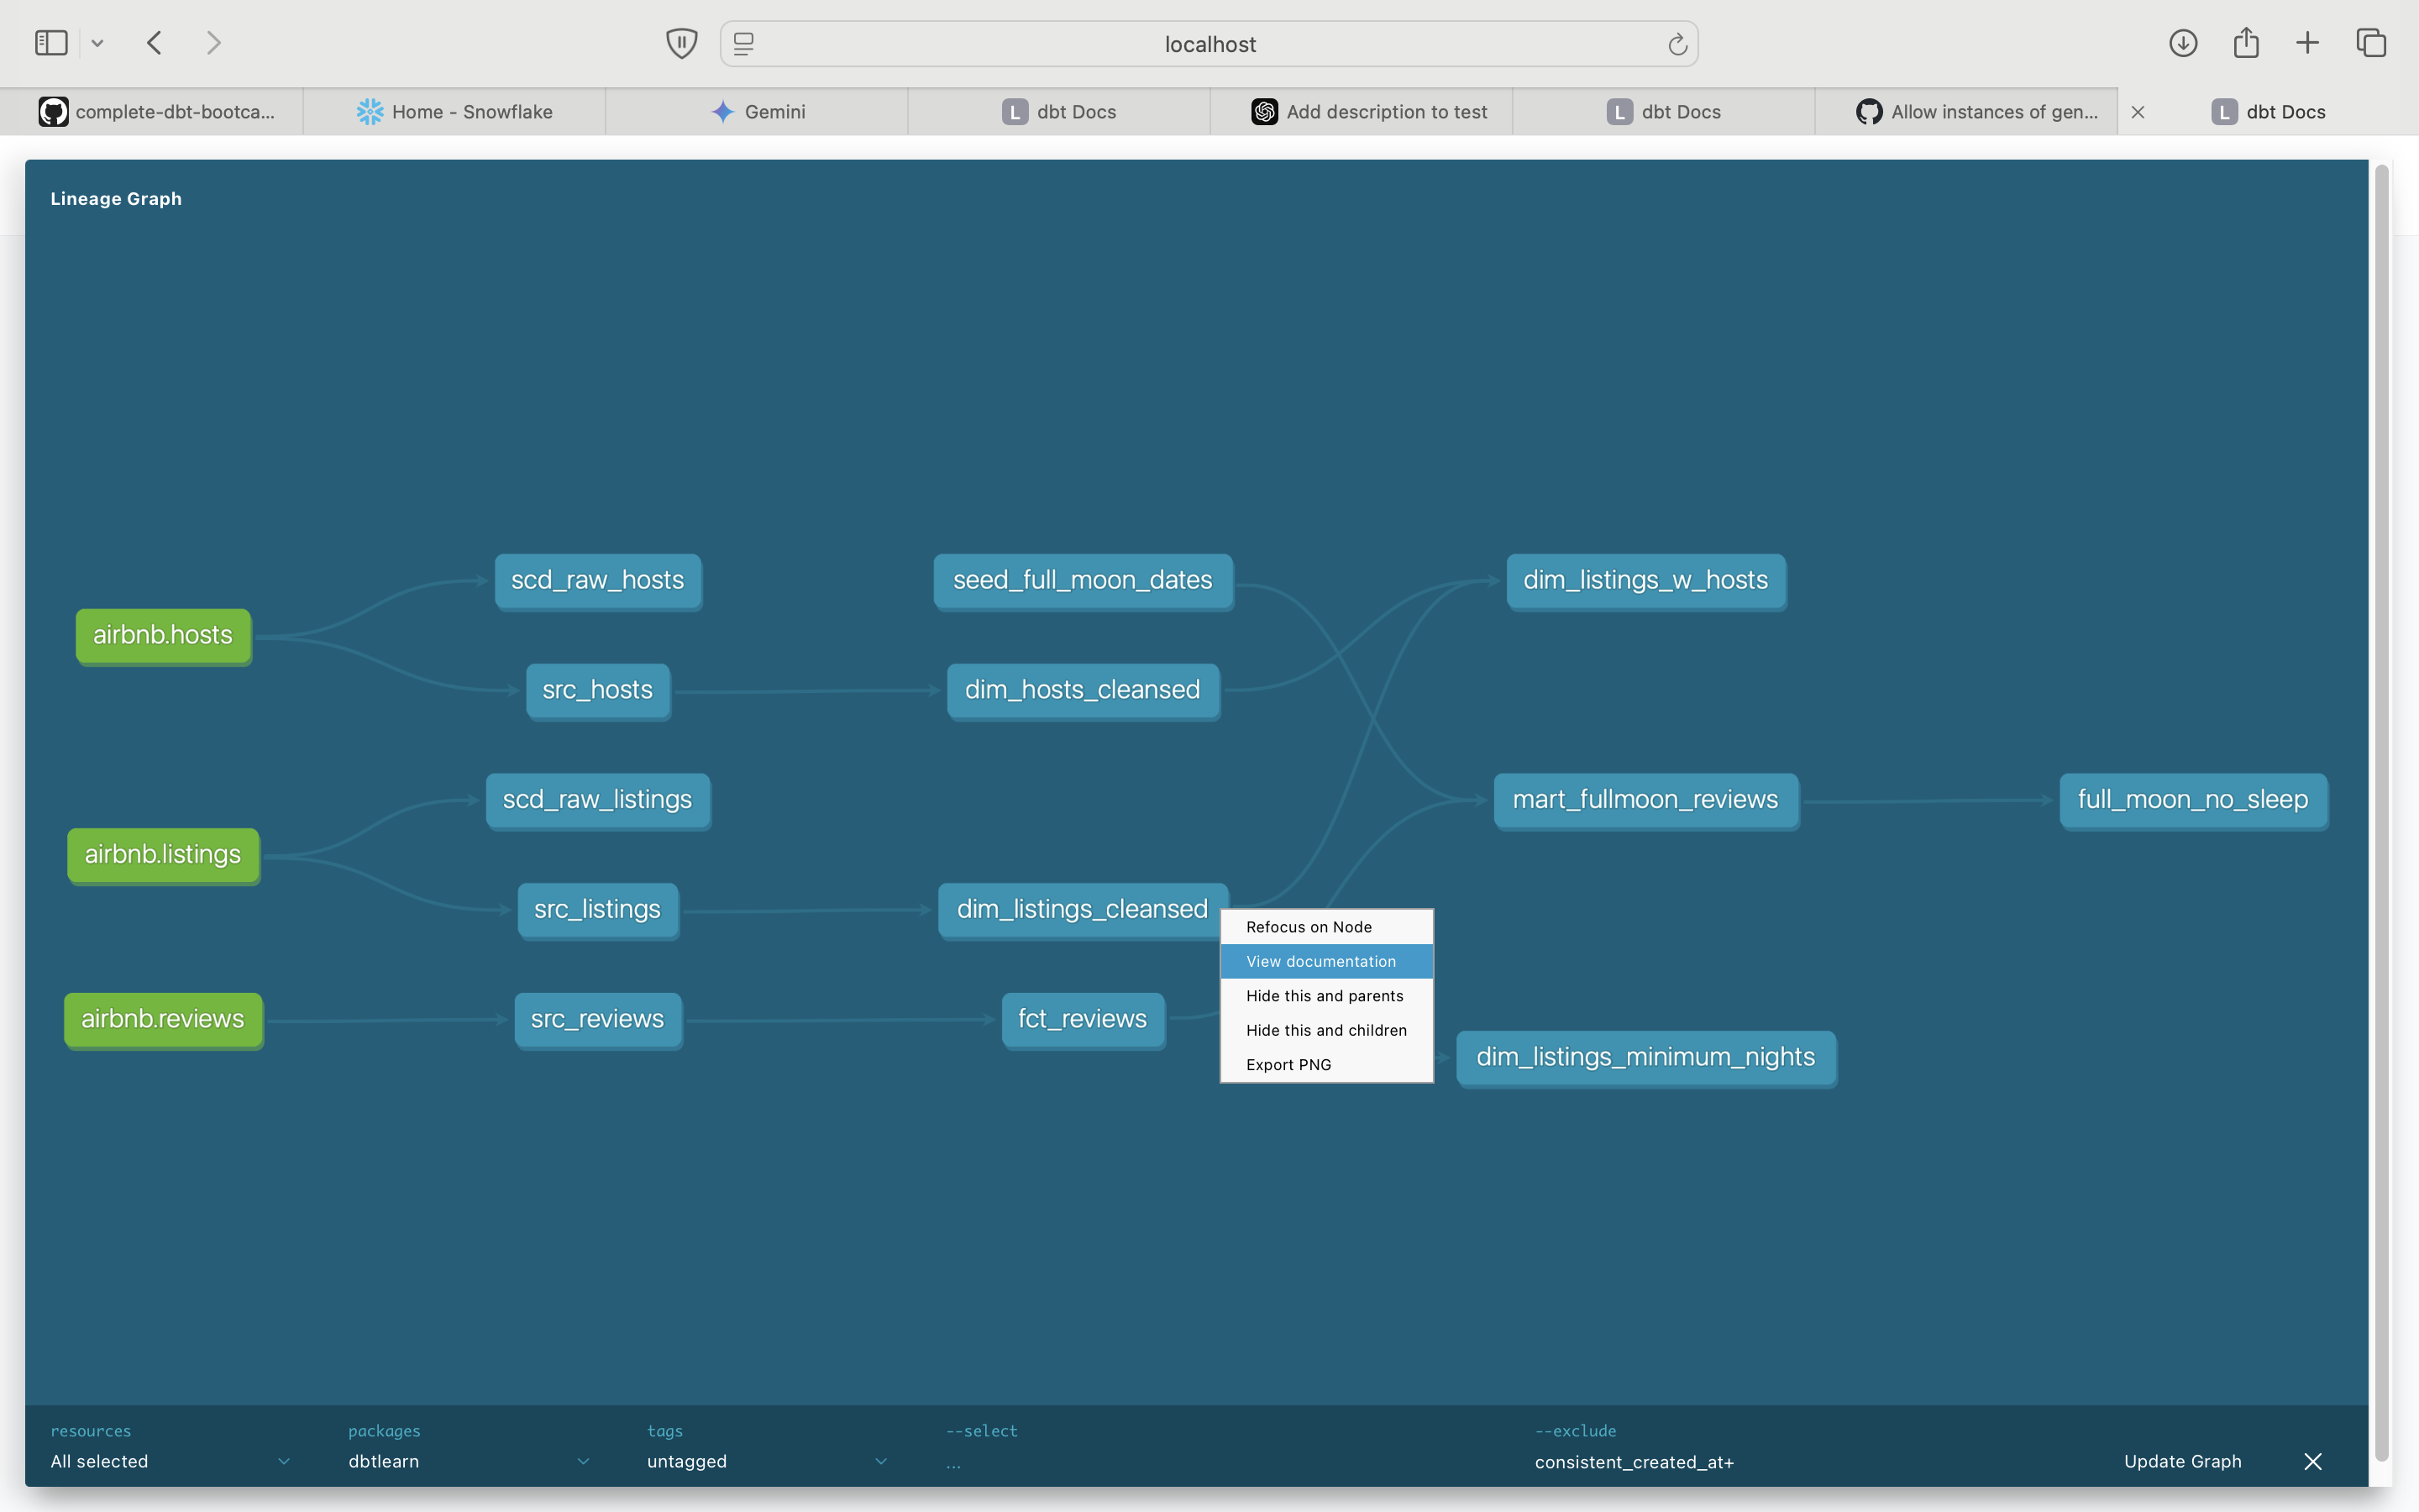Viewport: 2419px width, 1512px height.
Task: Click the Share icon
Action: tap(2246, 42)
